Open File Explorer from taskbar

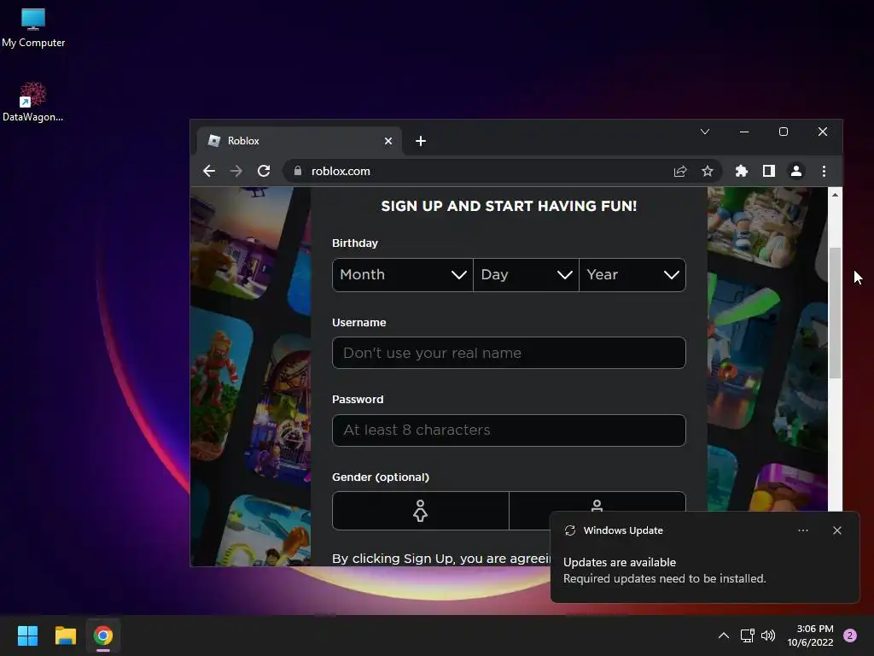(65, 635)
